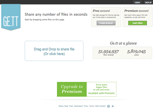
Task: Open the Facebook page icon
Action: [x=109, y=106]
